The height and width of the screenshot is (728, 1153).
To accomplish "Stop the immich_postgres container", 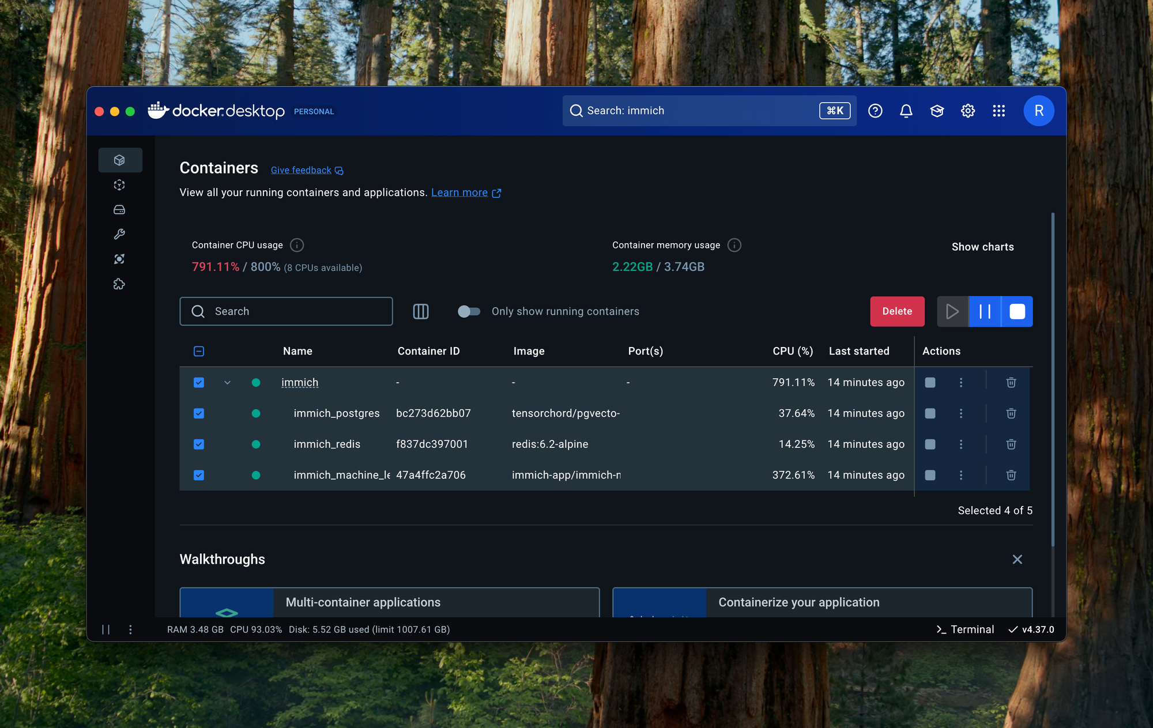I will click(930, 413).
